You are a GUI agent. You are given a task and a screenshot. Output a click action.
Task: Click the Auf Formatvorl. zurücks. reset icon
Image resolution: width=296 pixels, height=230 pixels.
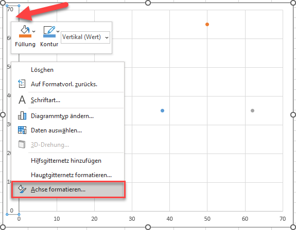tap(22, 84)
